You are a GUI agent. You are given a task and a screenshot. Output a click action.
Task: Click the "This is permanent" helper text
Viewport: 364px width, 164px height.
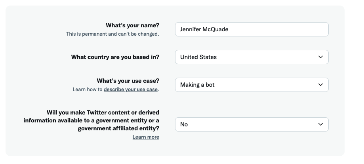pos(112,34)
